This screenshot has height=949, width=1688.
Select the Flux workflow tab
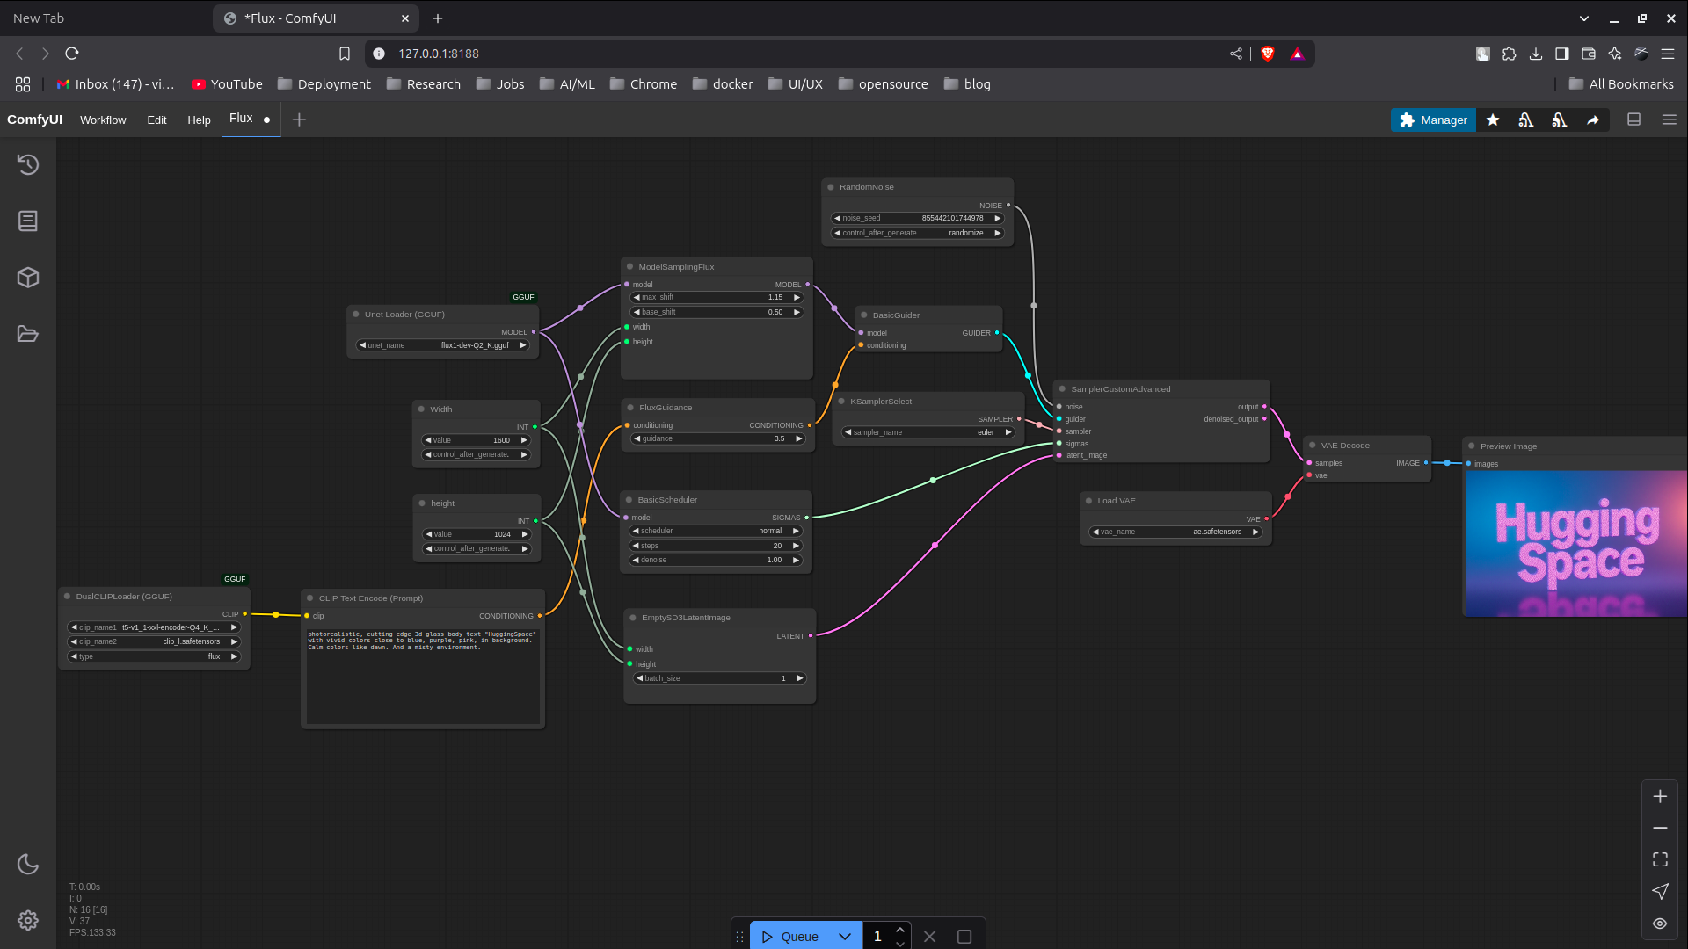pyautogui.click(x=241, y=119)
